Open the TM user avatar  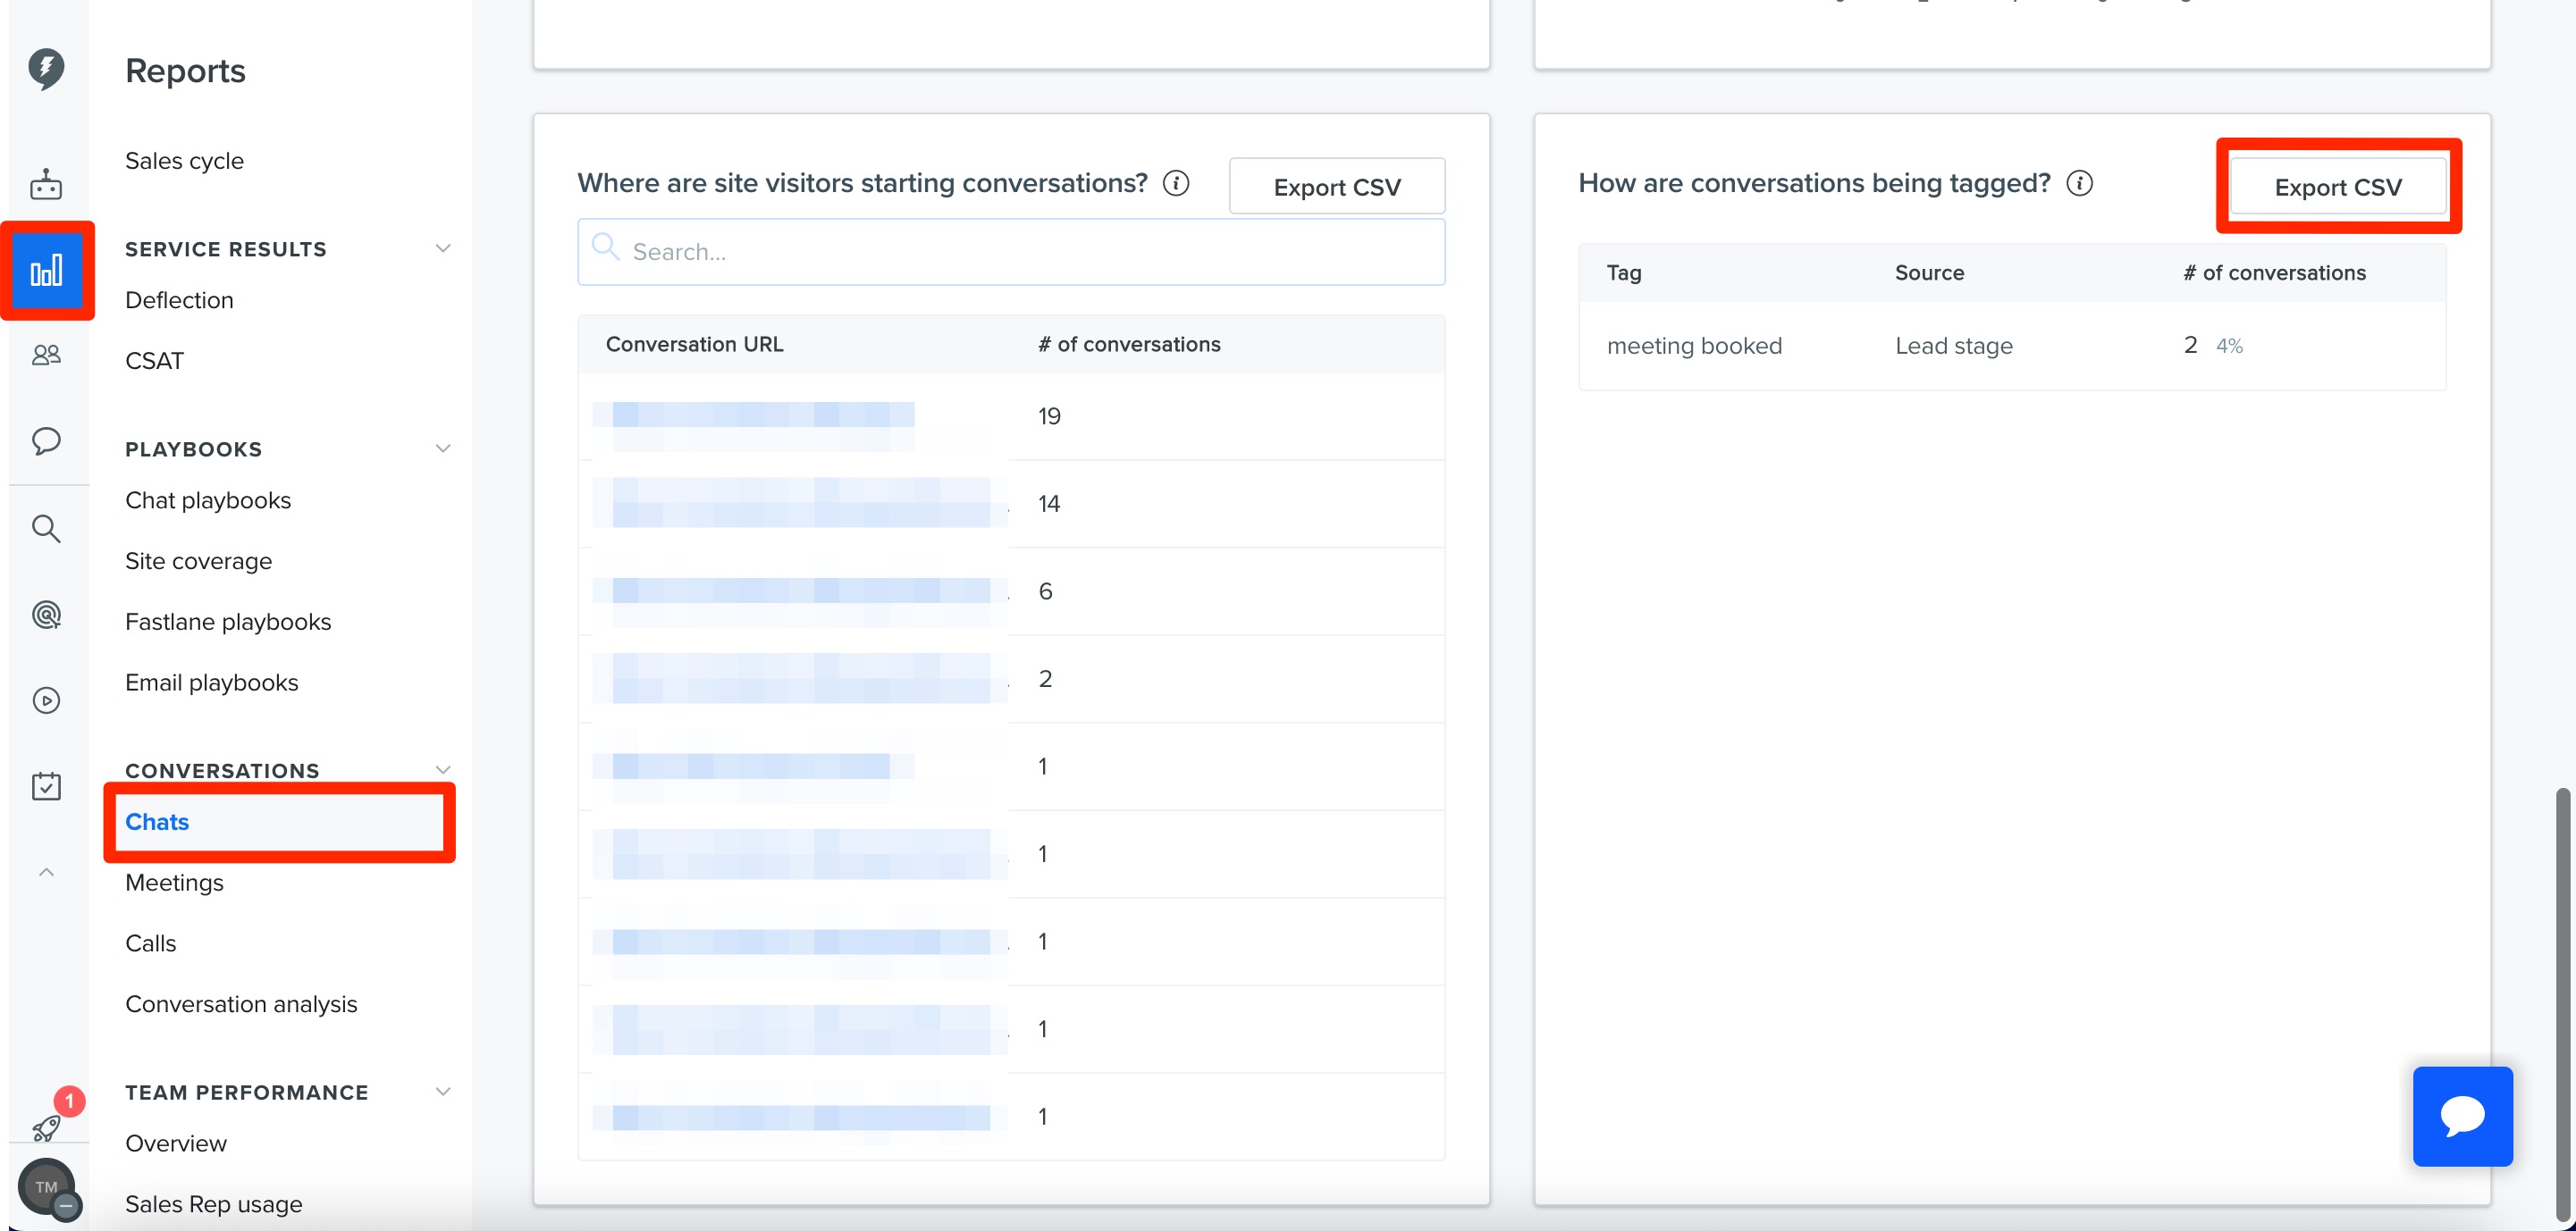coord(46,1188)
